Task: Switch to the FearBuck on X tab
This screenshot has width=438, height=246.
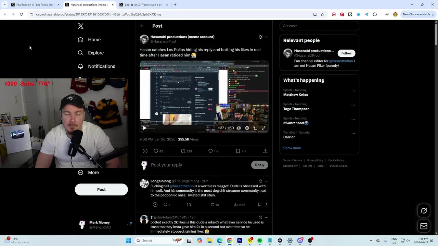Action: (35, 5)
